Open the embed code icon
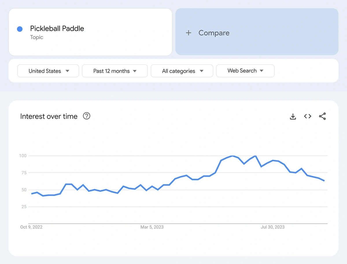 coord(308,116)
